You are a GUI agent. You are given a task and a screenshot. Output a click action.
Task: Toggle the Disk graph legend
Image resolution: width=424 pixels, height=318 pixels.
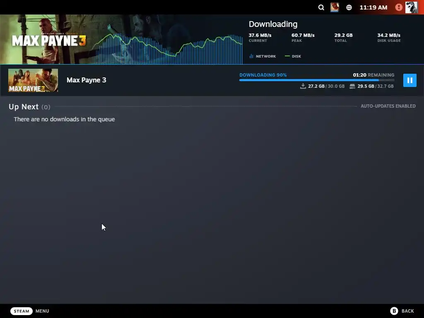pos(293,56)
